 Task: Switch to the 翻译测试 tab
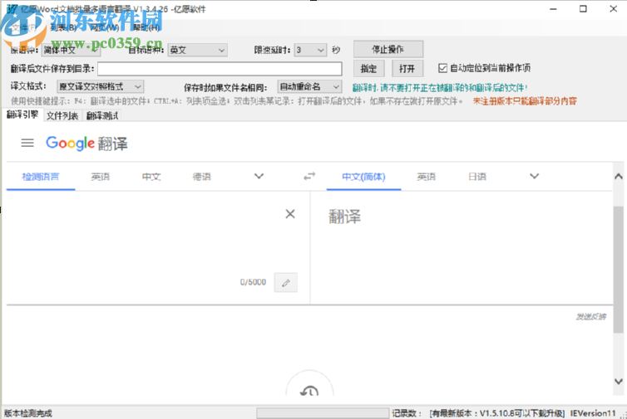click(x=102, y=115)
